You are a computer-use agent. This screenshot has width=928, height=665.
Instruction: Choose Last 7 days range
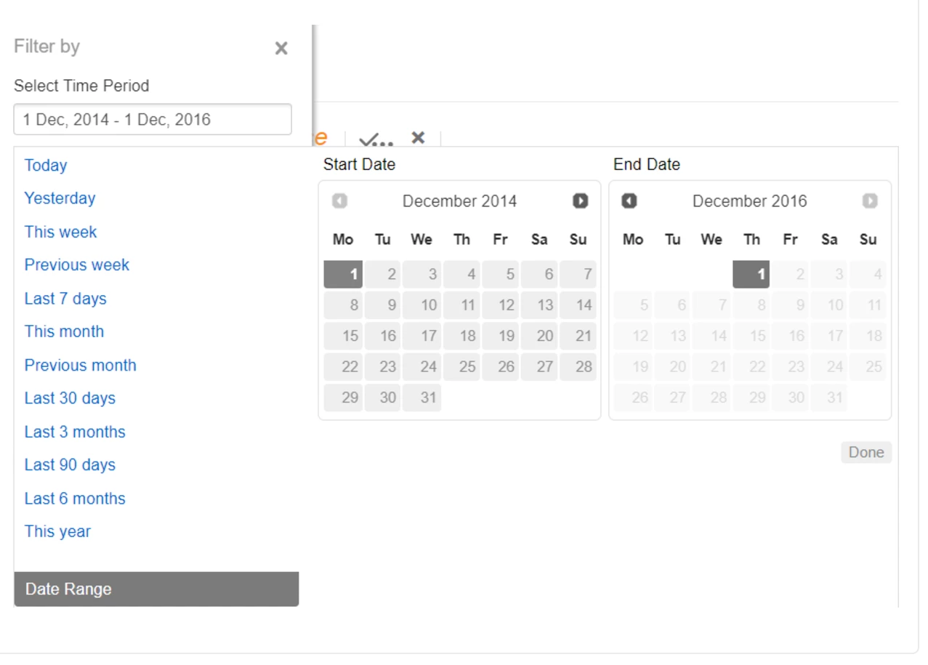(x=65, y=299)
